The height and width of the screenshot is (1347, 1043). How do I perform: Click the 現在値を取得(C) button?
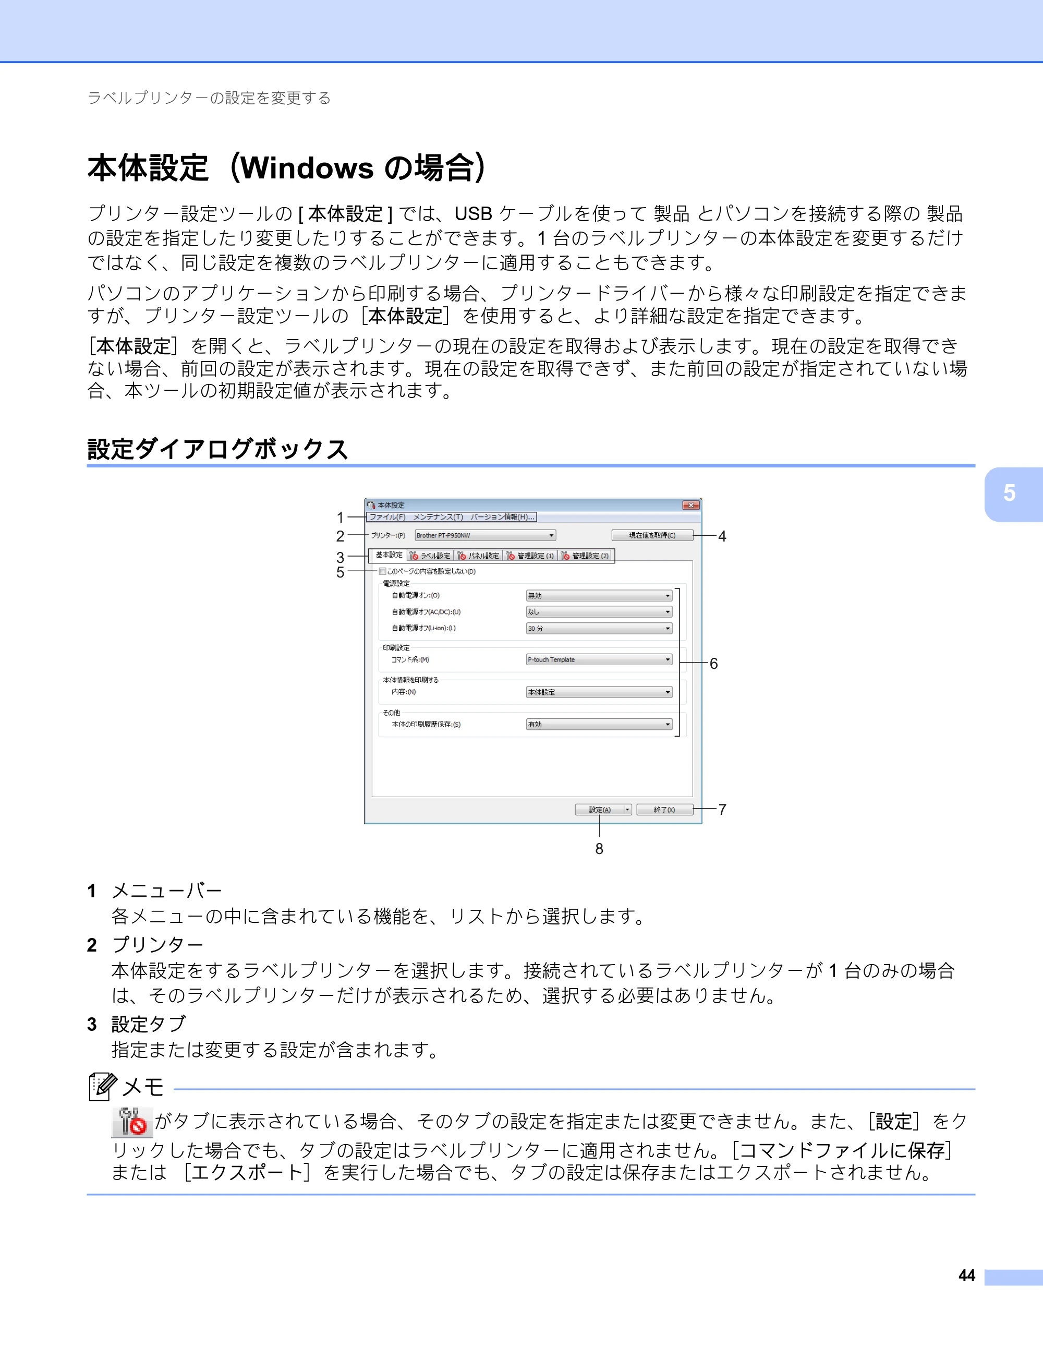click(x=652, y=535)
